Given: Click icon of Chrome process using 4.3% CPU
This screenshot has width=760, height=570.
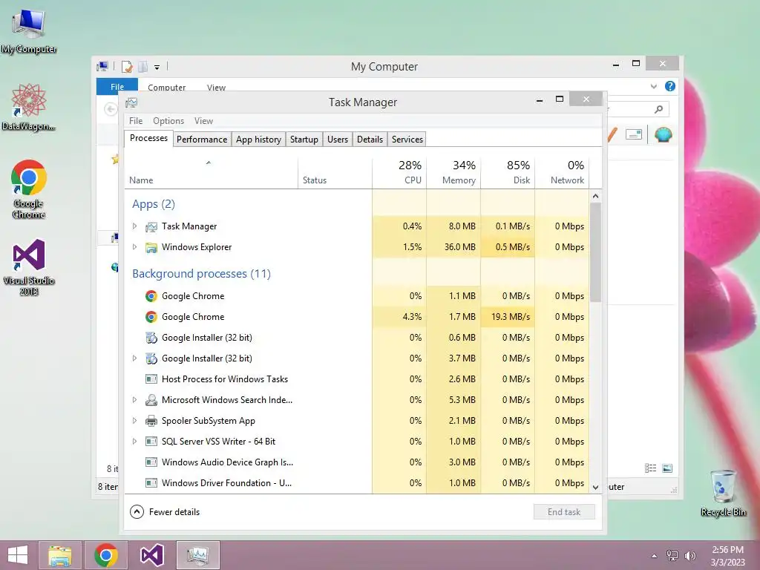Looking at the screenshot, I should [x=151, y=317].
